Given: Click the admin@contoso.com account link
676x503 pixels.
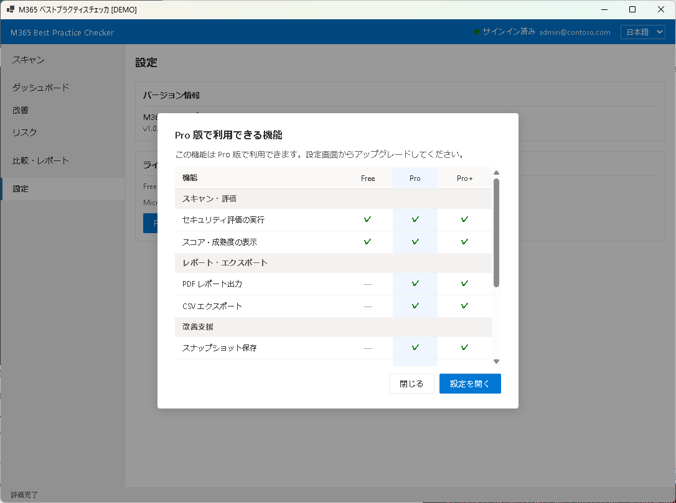Looking at the screenshot, I should [x=575, y=32].
